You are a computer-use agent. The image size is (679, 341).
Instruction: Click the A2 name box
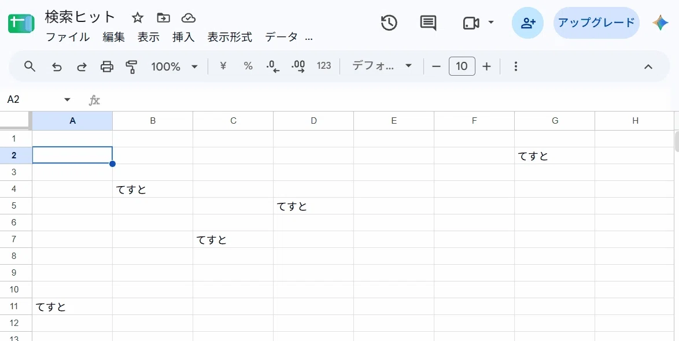tap(32, 99)
